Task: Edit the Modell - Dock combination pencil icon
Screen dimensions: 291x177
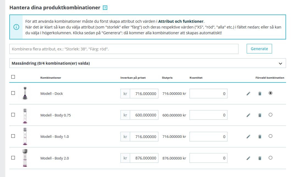Action: [x=248, y=94]
